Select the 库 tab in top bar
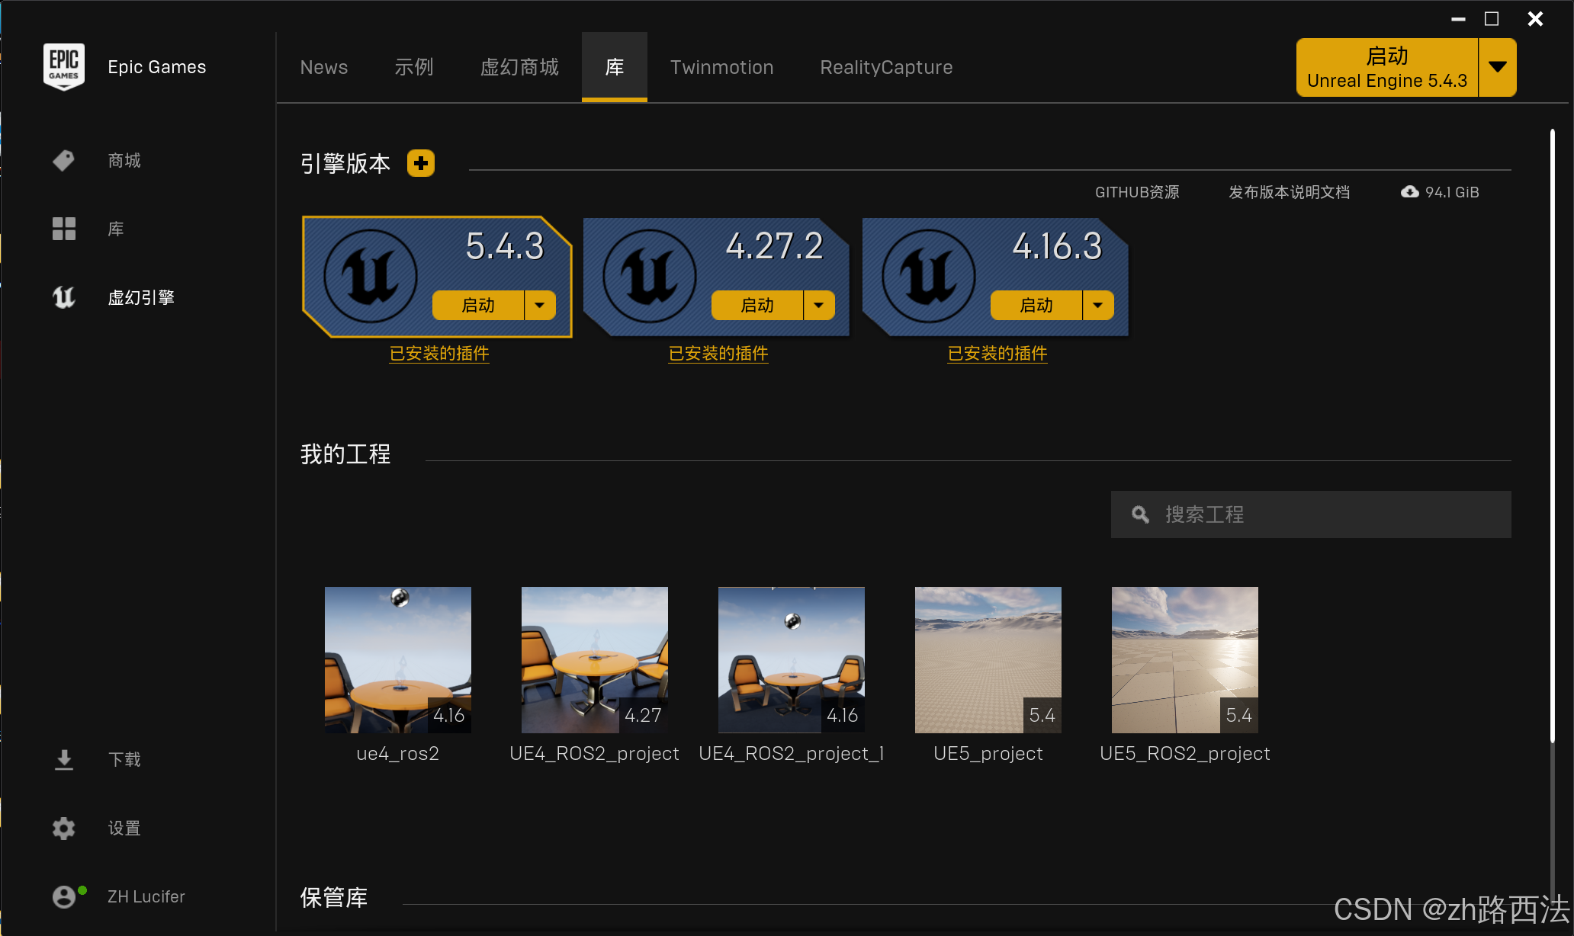Viewport: 1574px width, 936px height. pyautogui.click(x=615, y=67)
